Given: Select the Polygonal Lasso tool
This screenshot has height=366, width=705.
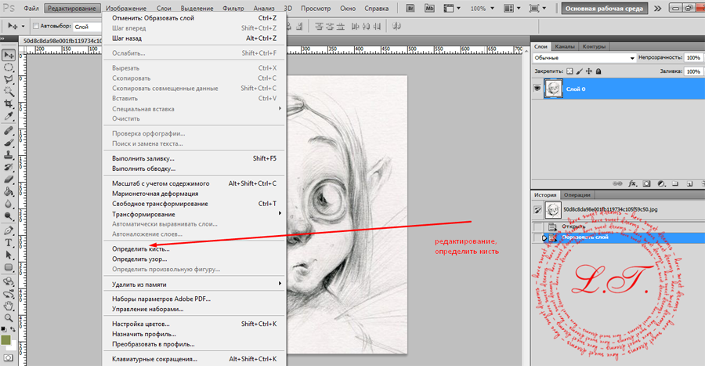Looking at the screenshot, I should tap(9, 80).
